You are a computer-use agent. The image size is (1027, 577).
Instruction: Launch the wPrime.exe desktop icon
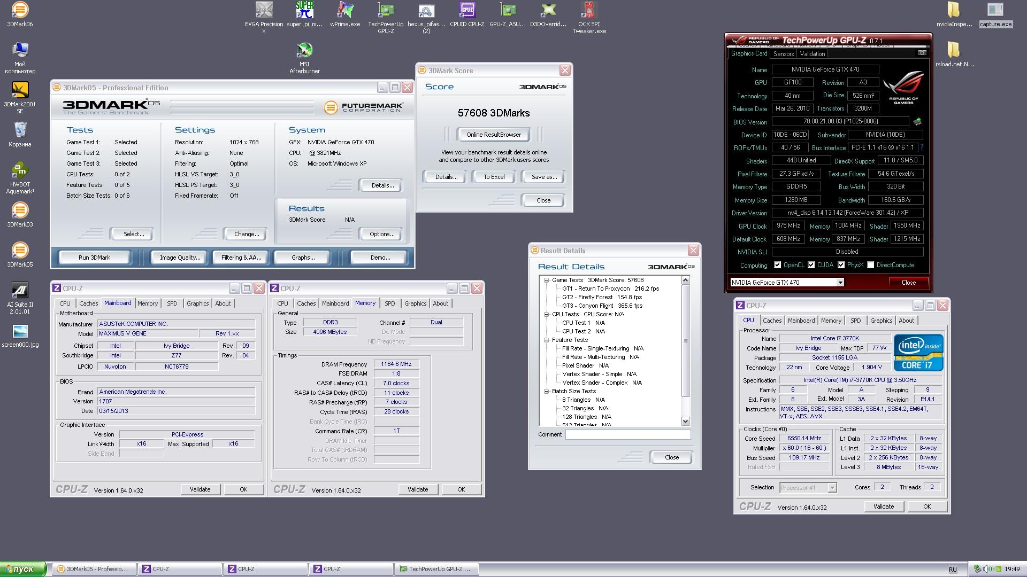point(345,14)
